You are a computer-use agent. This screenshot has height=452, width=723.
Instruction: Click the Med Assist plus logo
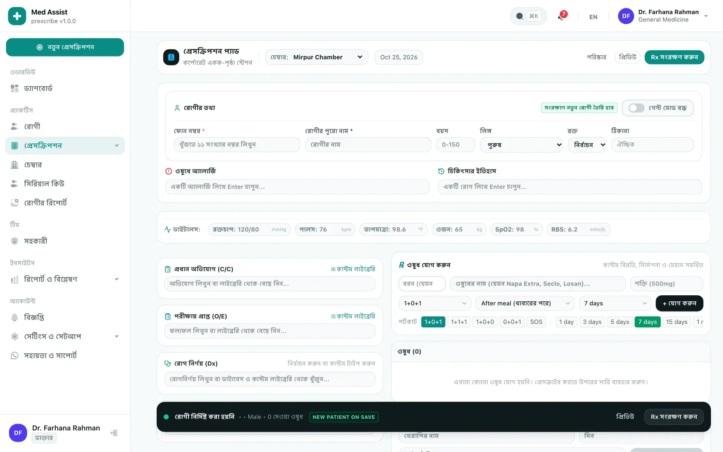(17, 16)
